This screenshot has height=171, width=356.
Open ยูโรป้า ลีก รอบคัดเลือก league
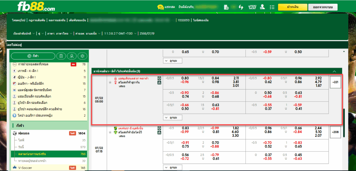tap(49, 103)
